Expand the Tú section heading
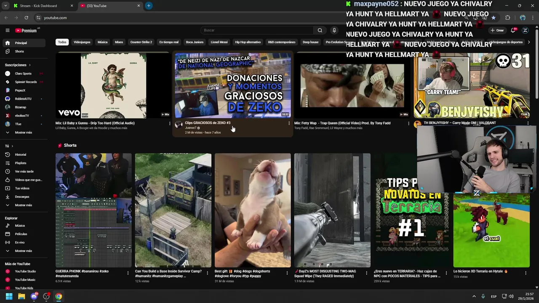The image size is (539, 303). pos(9,146)
